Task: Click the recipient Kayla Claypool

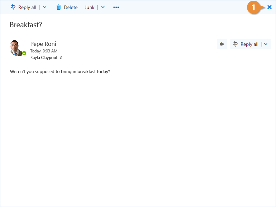Action: pyautogui.click(x=44, y=58)
